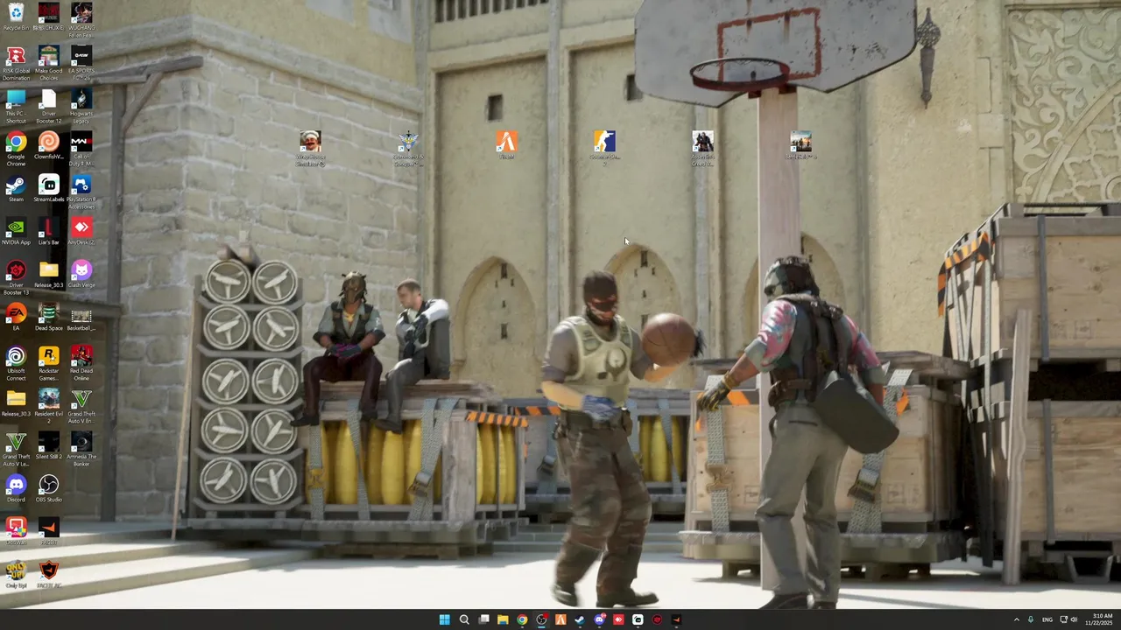Open Driver Booster 12 file icon
1121x630 pixels.
(48, 107)
